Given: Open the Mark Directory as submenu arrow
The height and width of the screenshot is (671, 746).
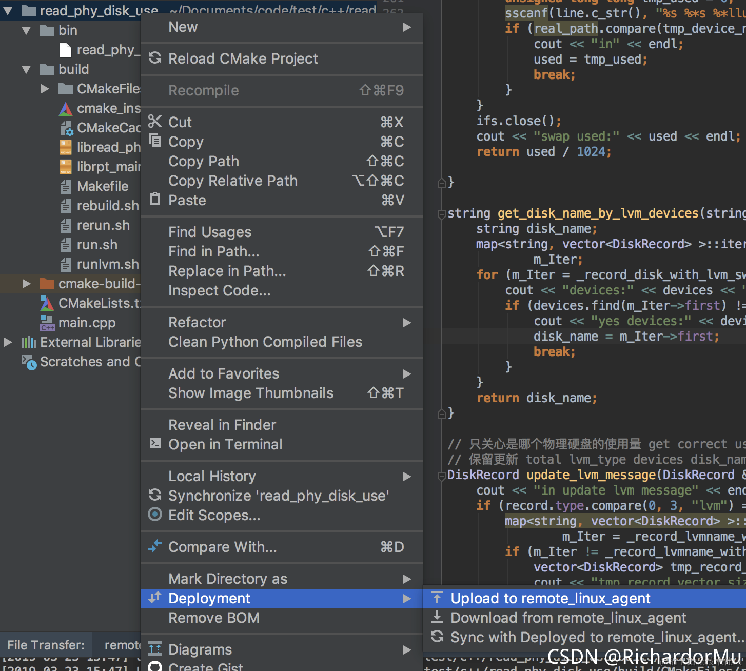Looking at the screenshot, I should click(x=407, y=579).
